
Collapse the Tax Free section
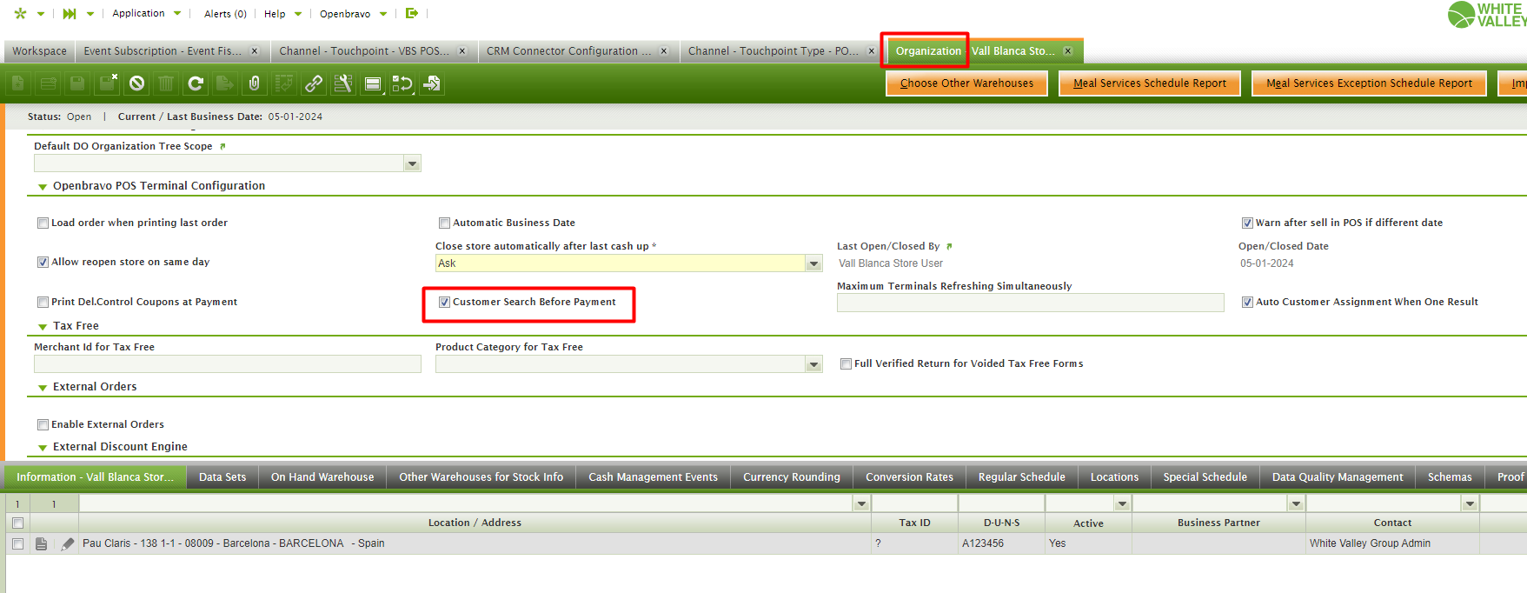[43, 327]
